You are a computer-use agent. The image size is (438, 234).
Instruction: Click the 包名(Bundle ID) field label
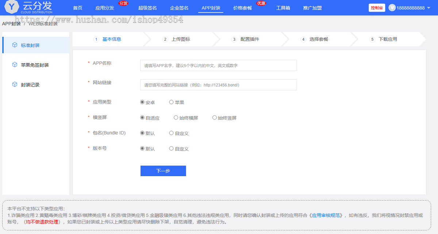coord(109,133)
